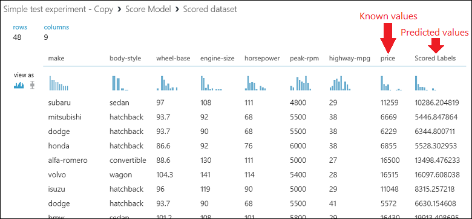Select the body-style column histogram

120,83
